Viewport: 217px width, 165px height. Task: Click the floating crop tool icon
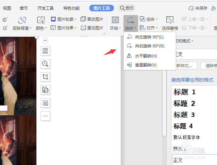click(45, 77)
